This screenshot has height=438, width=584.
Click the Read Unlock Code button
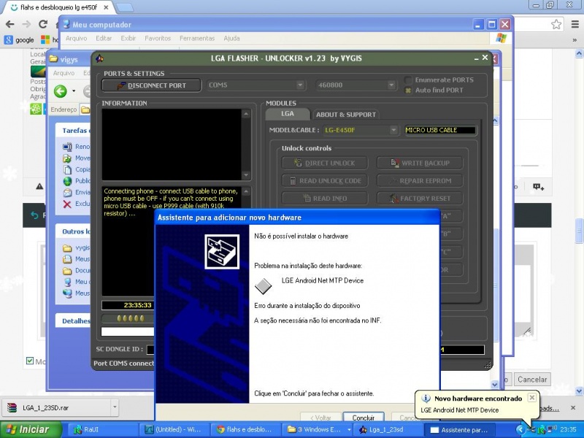tap(325, 180)
